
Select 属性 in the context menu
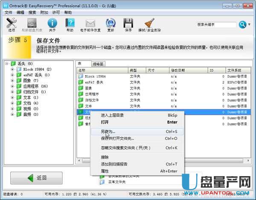105,171
